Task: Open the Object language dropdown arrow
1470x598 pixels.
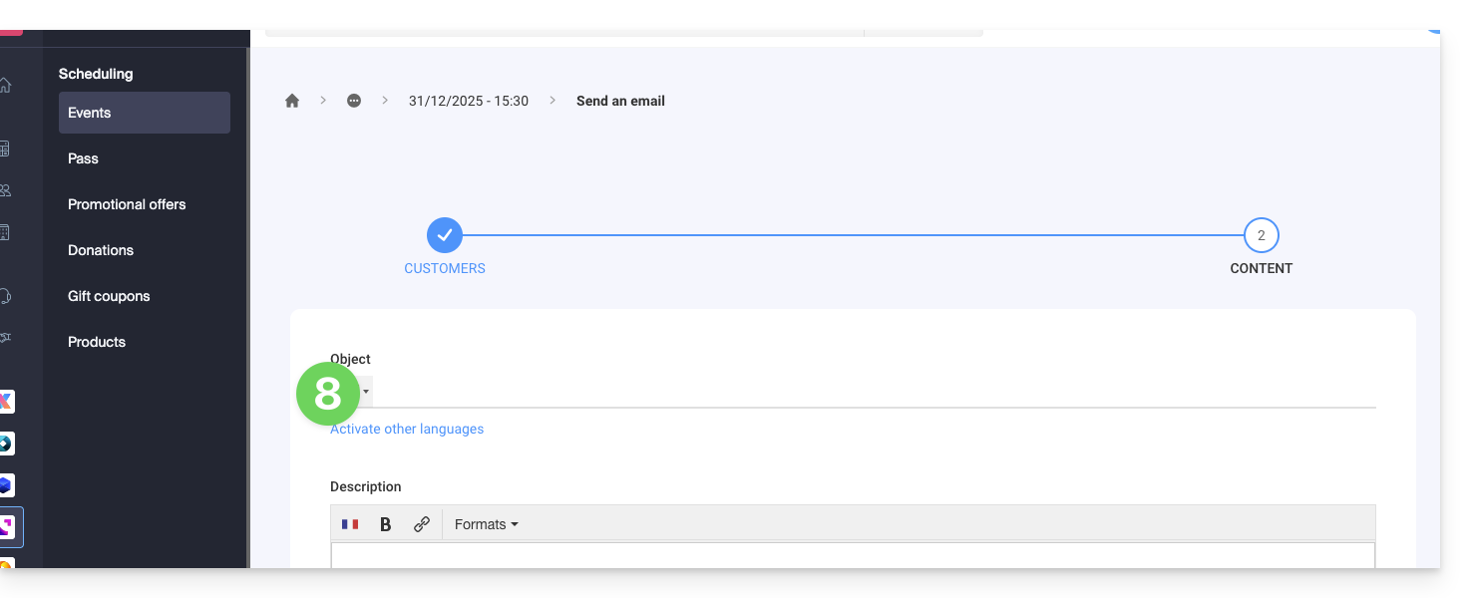Action: click(366, 392)
